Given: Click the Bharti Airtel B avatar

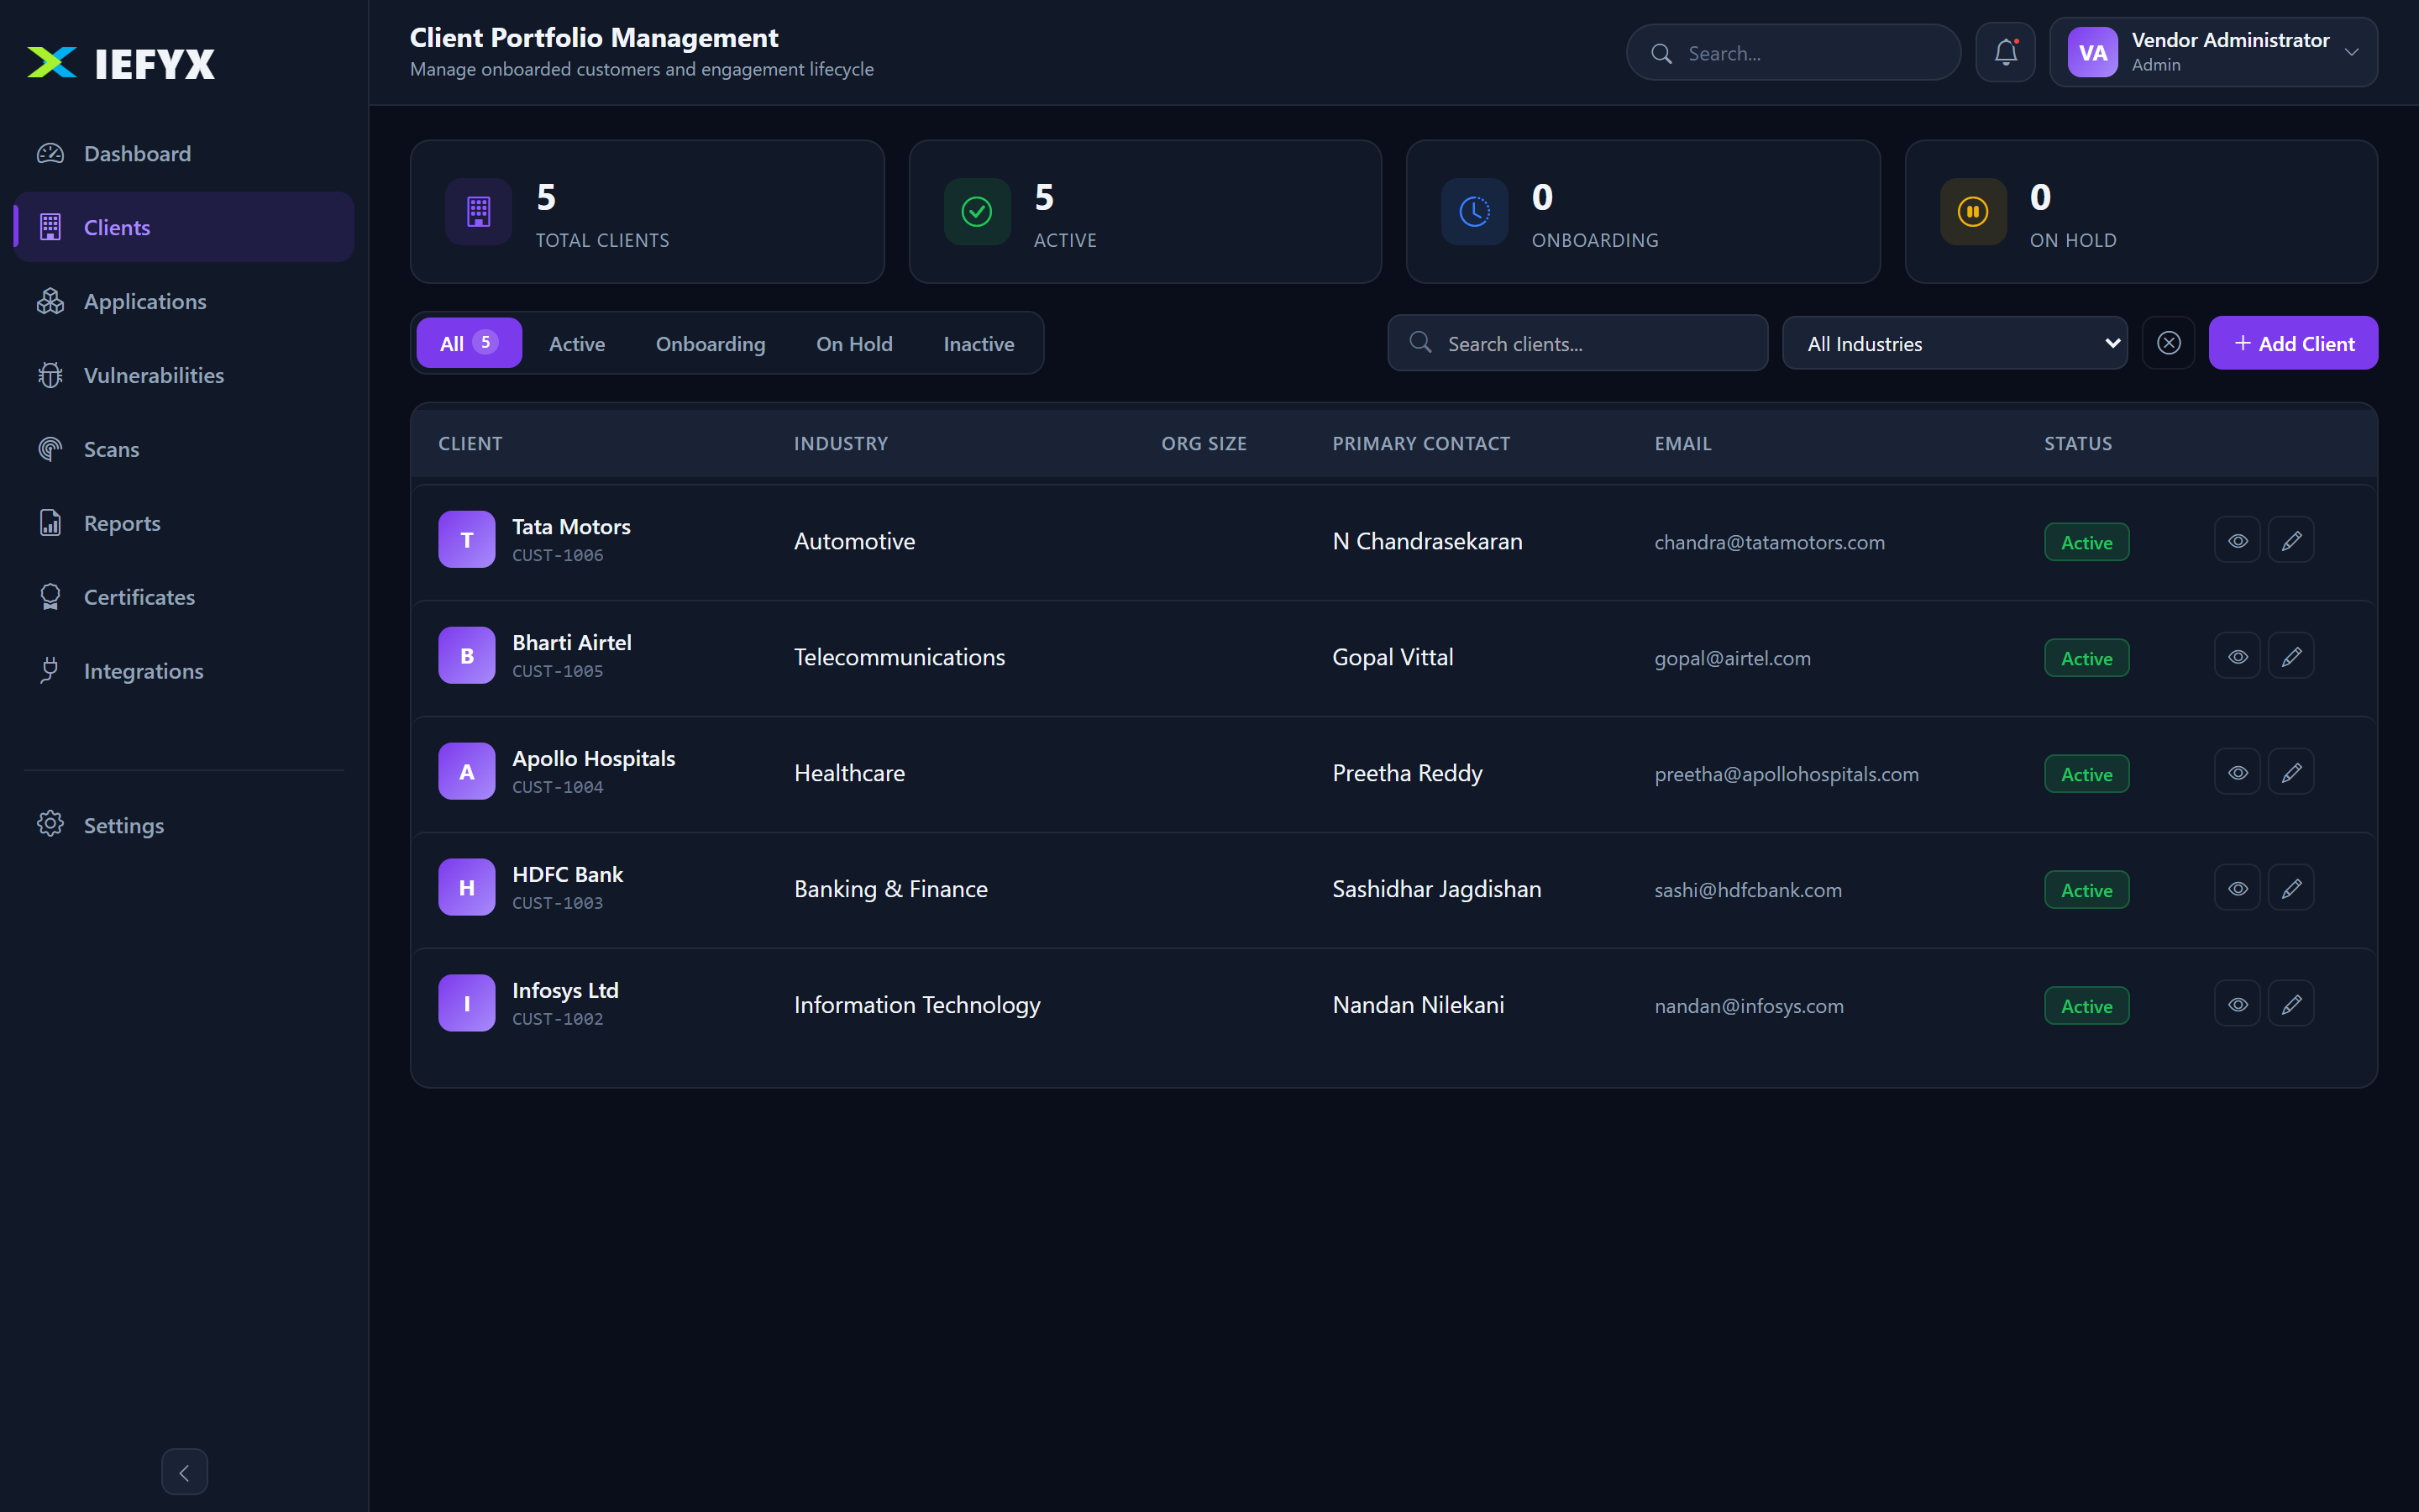Looking at the screenshot, I should pos(467,656).
